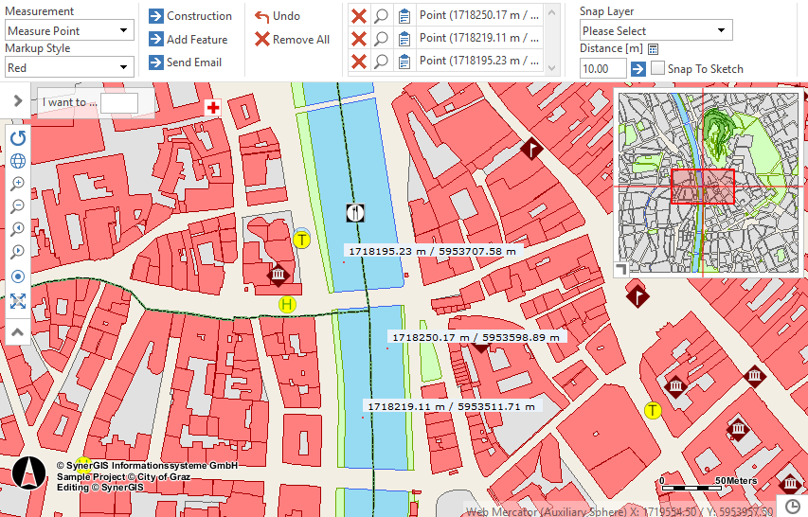Image resolution: width=808 pixels, height=517 pixels.
Task: Copy the Point 1718195.23 m to clipboard
Action: [404, 62]
